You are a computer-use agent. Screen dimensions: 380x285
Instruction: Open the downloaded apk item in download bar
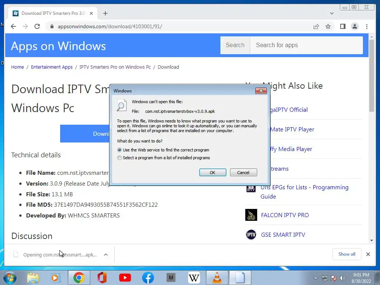point(60,255)
